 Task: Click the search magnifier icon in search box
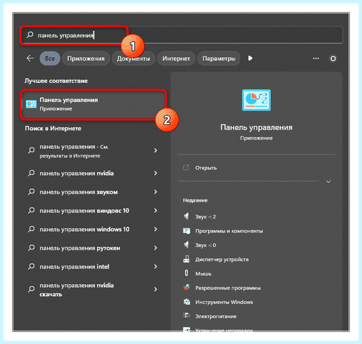click(x=30, y=35)
